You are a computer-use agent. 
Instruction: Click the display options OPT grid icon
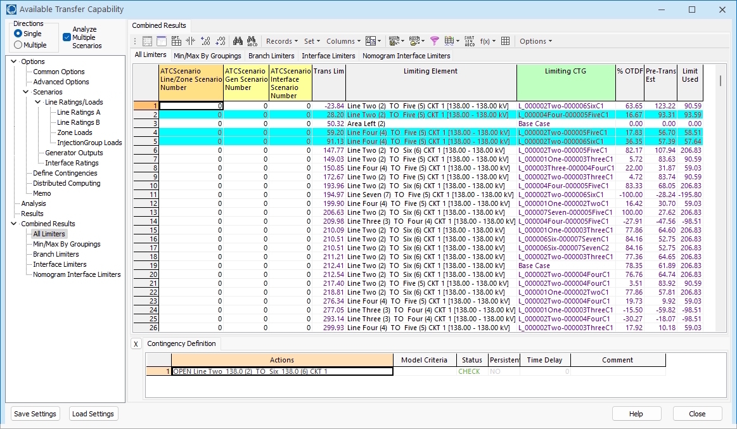[176, 41]
